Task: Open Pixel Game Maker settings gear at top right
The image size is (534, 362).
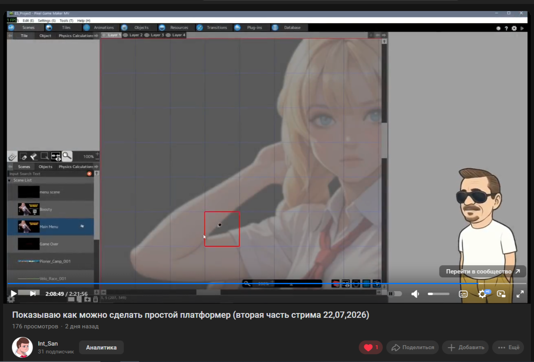Action: [514, 28]
